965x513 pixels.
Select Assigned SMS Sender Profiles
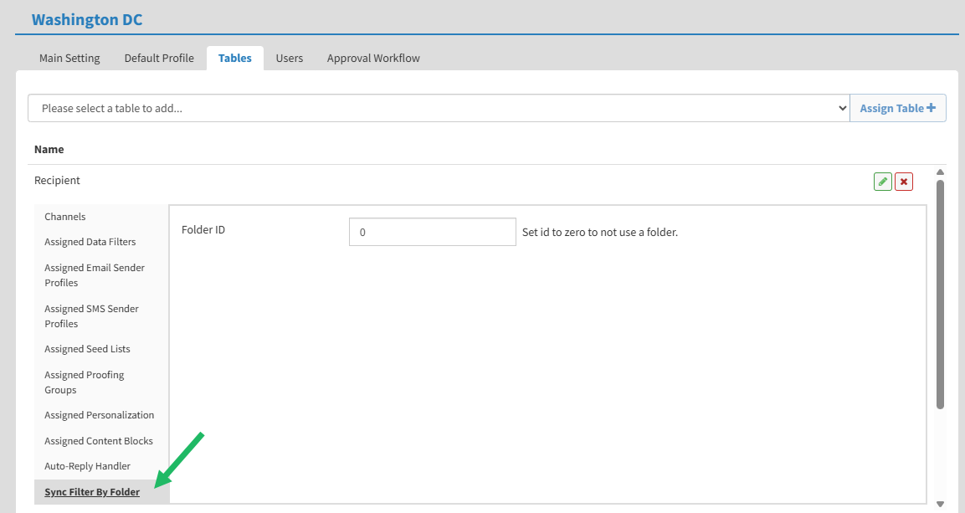92,316
